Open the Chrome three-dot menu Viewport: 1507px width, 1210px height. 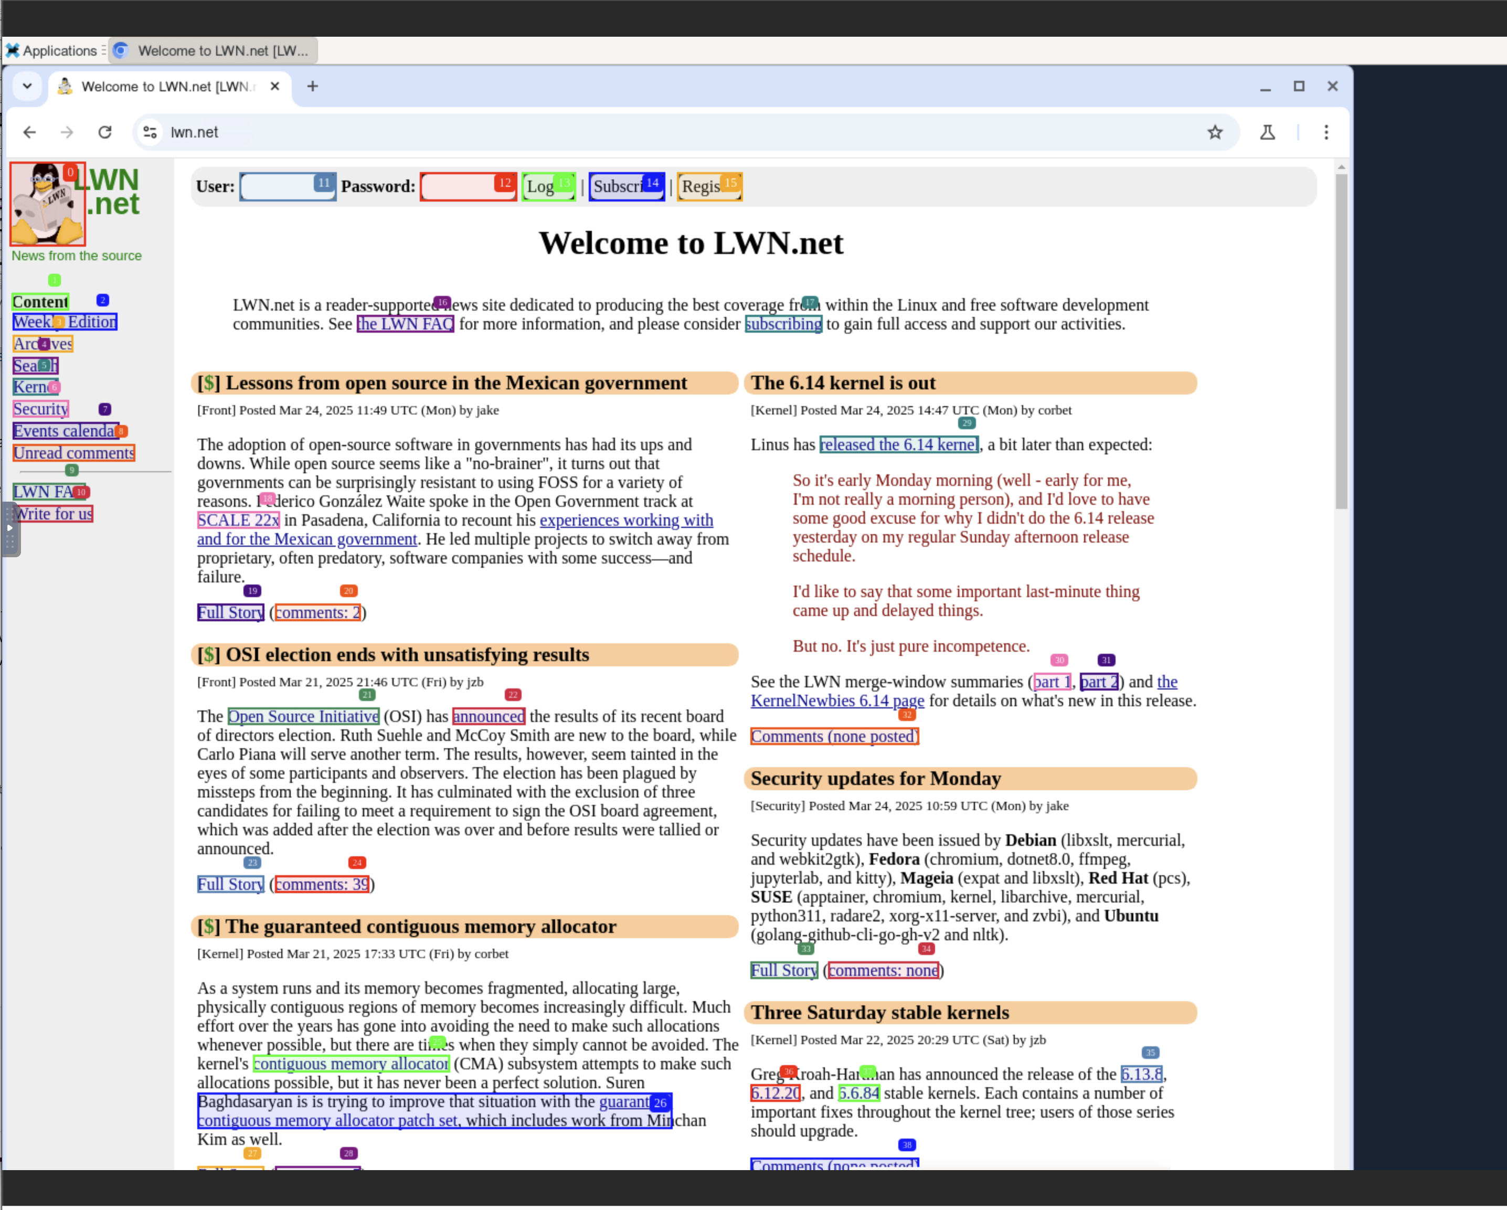pos(1325,132)
